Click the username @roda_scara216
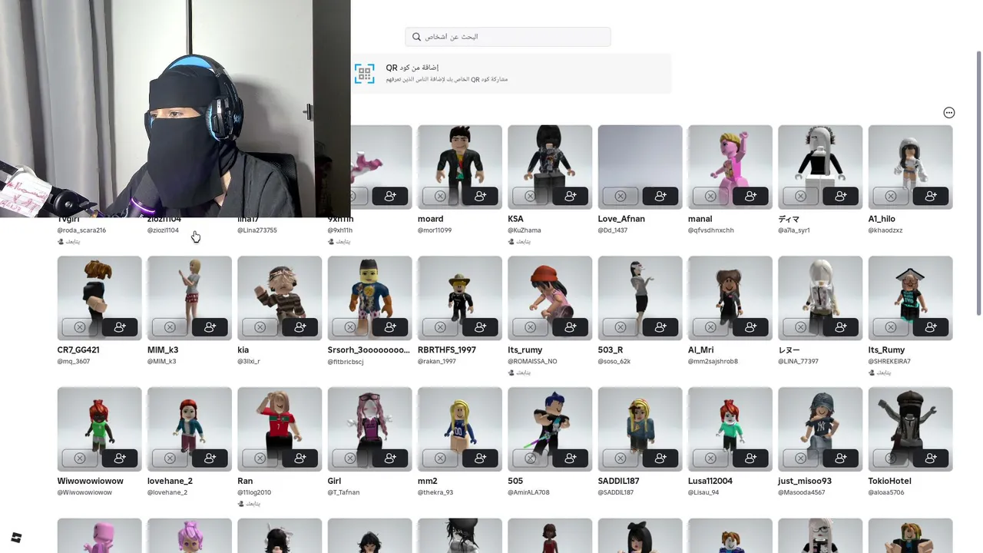Screen dimensions: 983x553 pyautogui.click(x=81, y=230)
